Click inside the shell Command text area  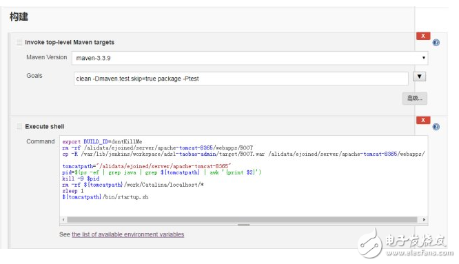pos(243,176)
